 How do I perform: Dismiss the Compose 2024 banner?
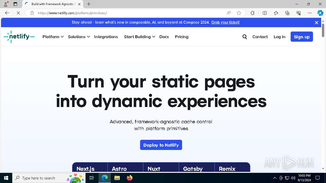click(317, 23)
